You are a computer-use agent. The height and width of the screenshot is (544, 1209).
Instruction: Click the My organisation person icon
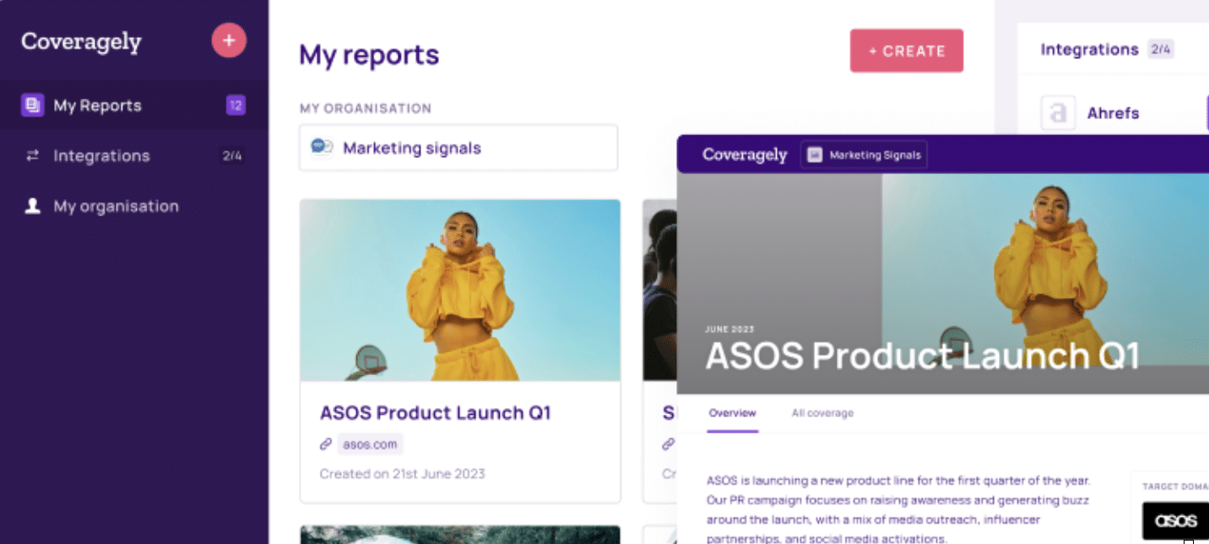tap(32, 205)
